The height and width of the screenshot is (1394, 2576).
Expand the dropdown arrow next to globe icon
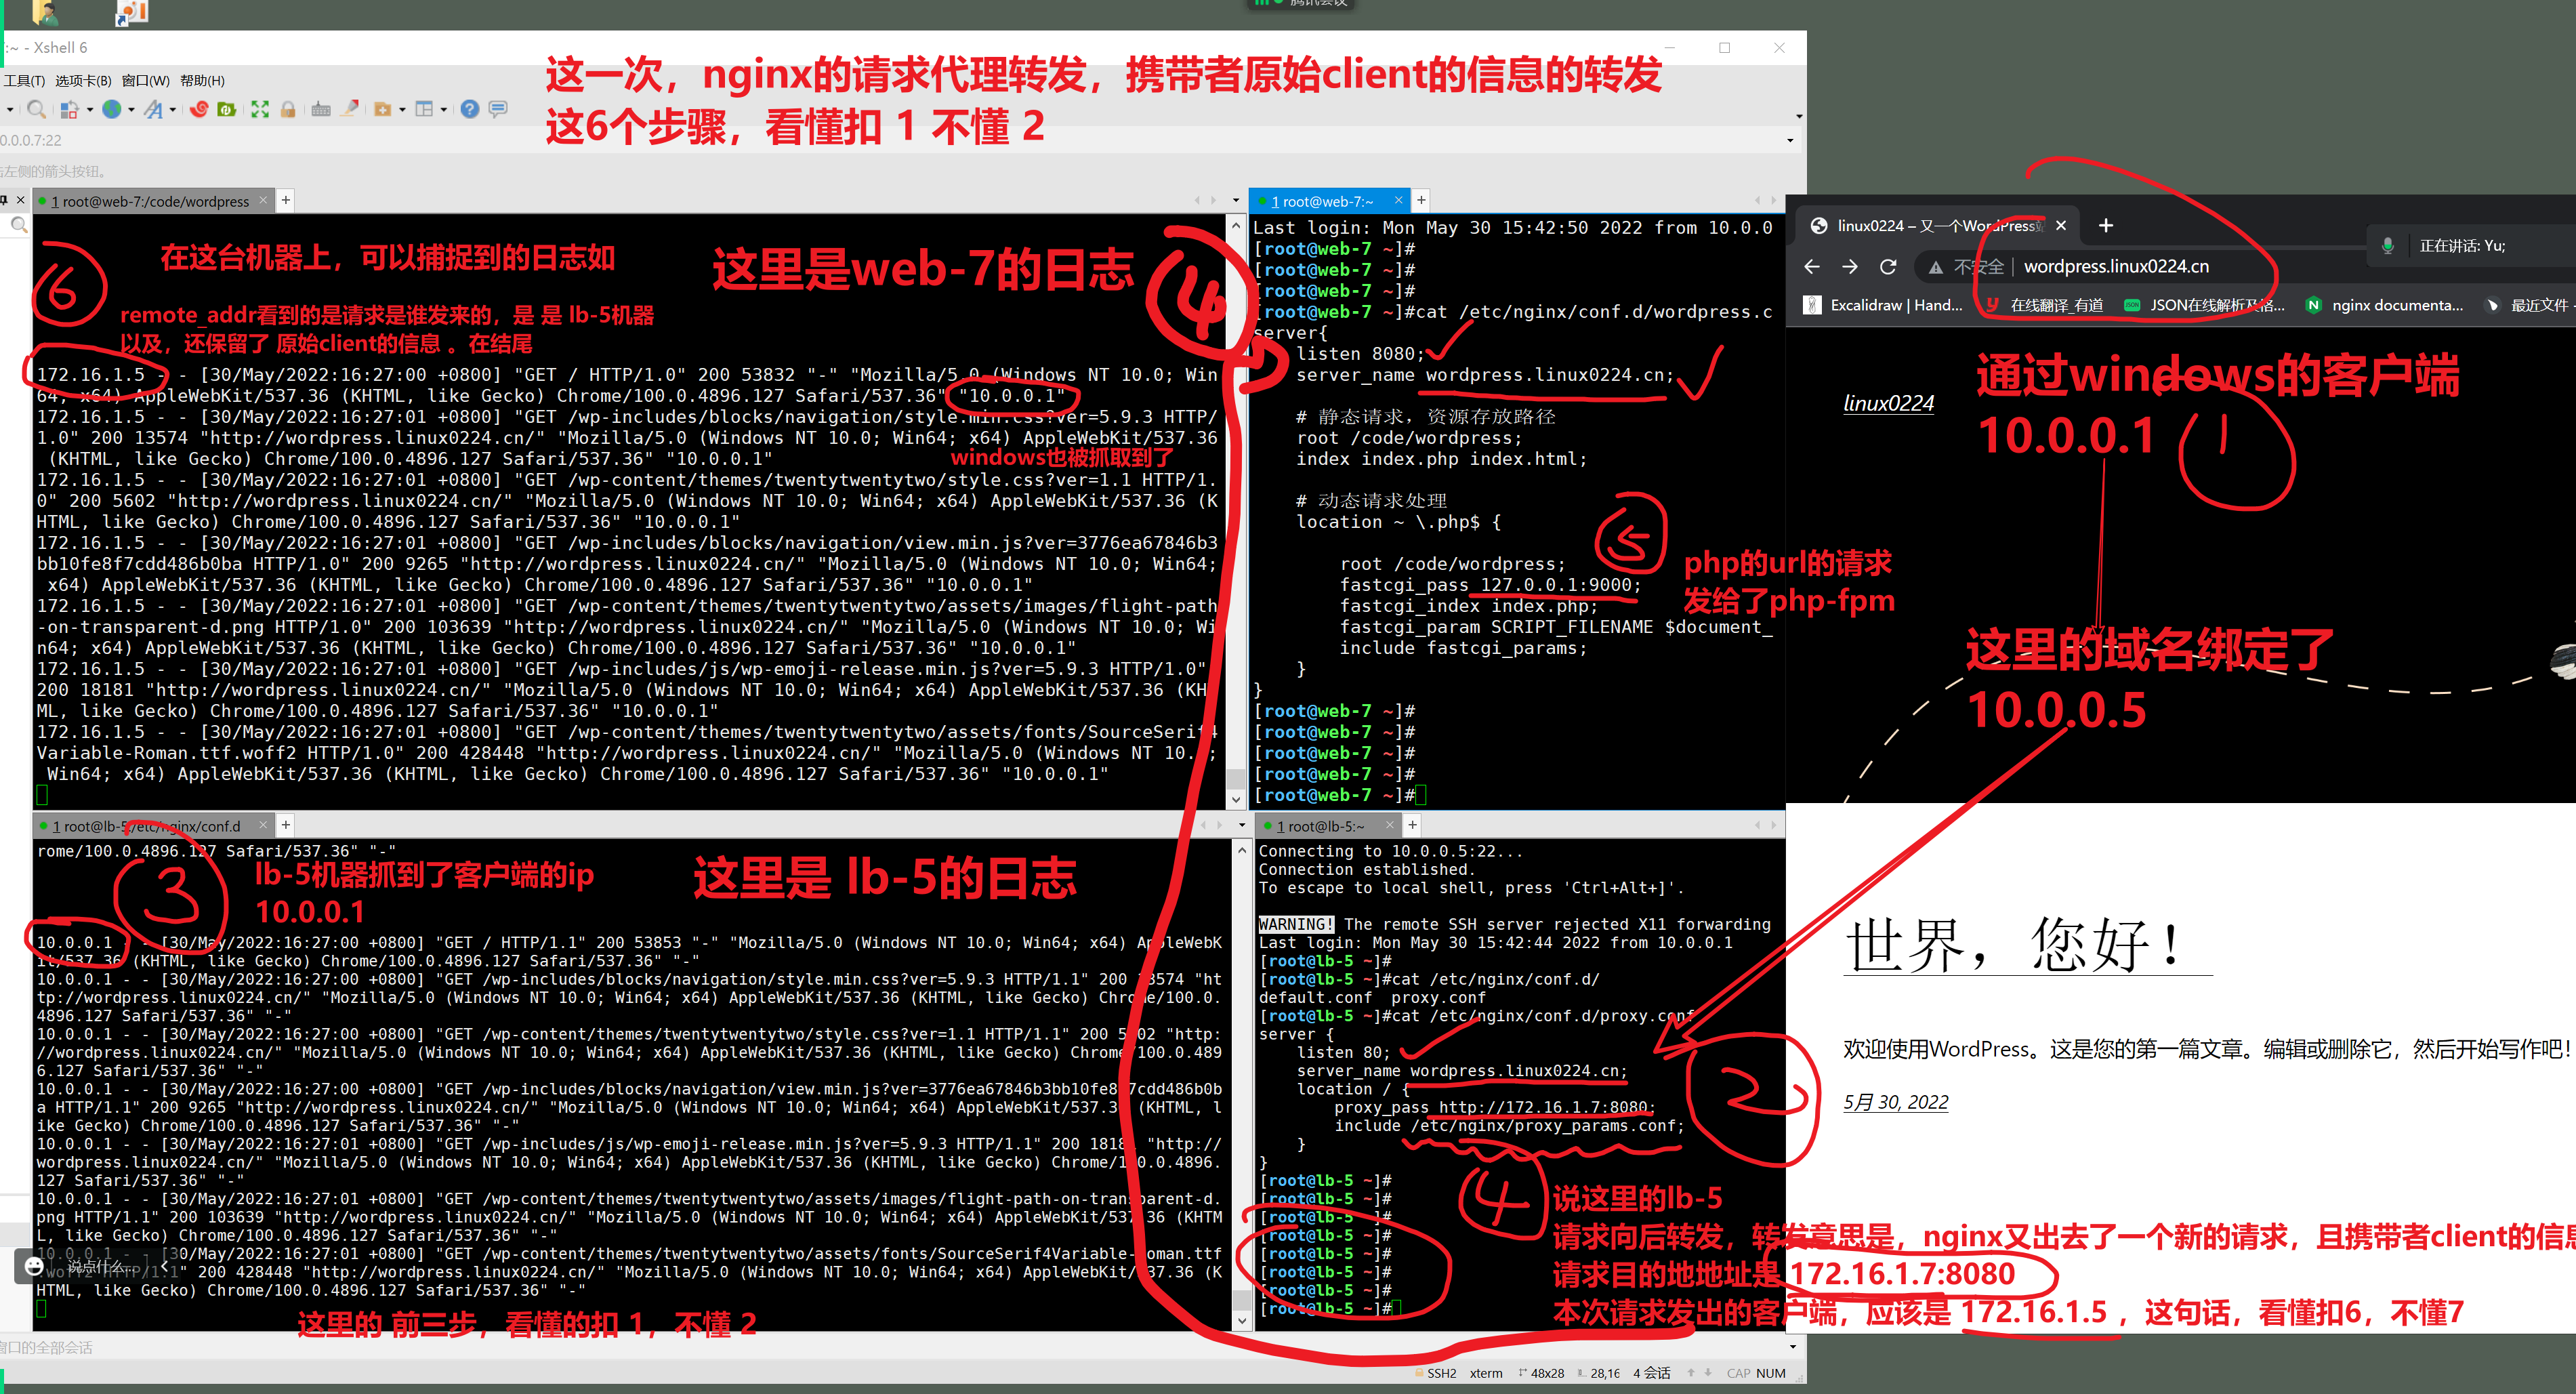[131, 110]
